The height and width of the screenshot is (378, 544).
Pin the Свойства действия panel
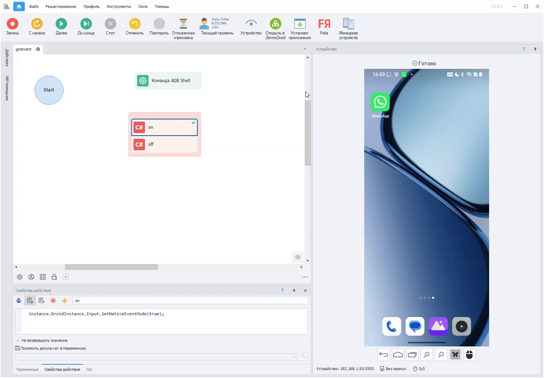(294, 290)
